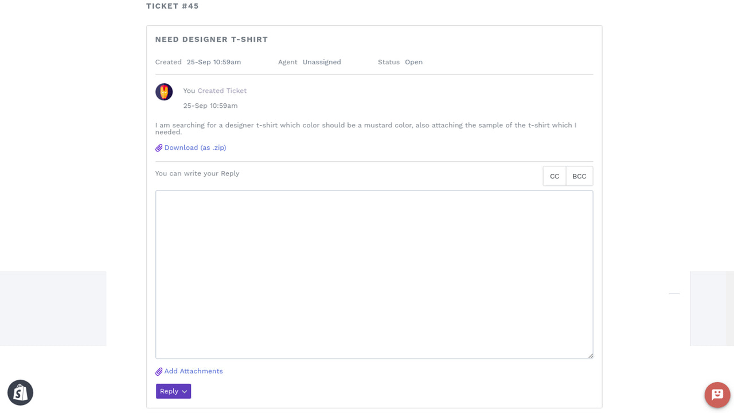
Task: Expand the Reply button's dropdown chevron
Action: tap(183, 391)
